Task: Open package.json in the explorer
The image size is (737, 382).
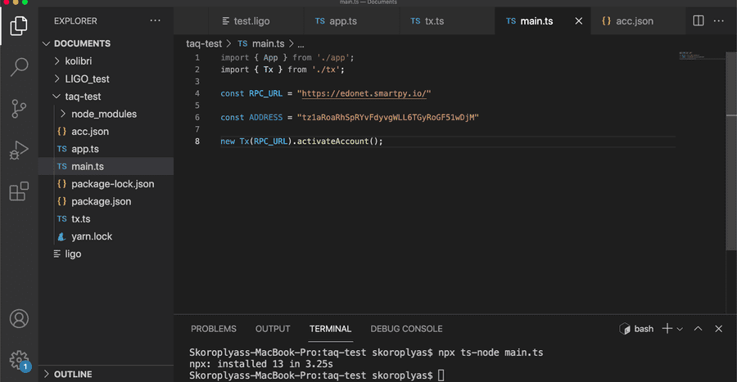Action: click(x=101, y=201)
